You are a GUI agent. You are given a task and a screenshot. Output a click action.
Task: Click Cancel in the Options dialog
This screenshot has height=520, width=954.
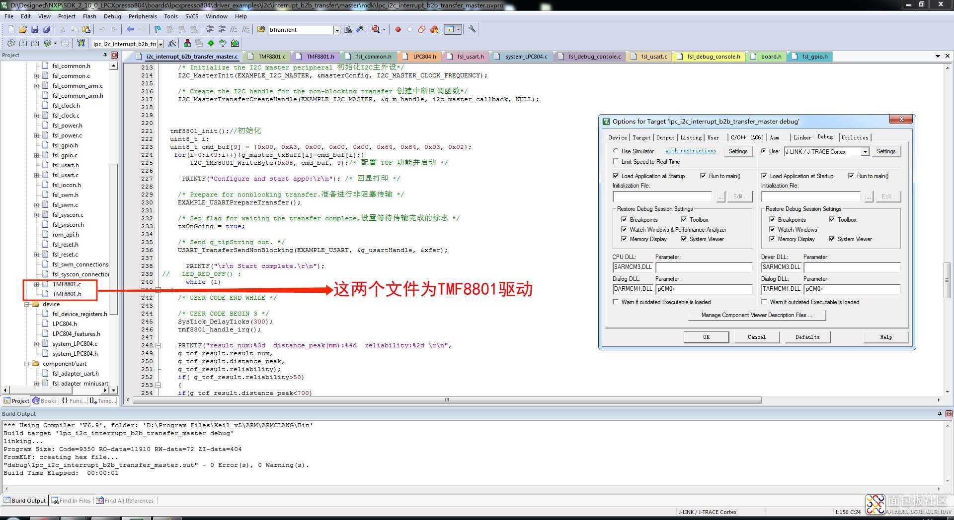pyautogui.click(x=757, y=337)
